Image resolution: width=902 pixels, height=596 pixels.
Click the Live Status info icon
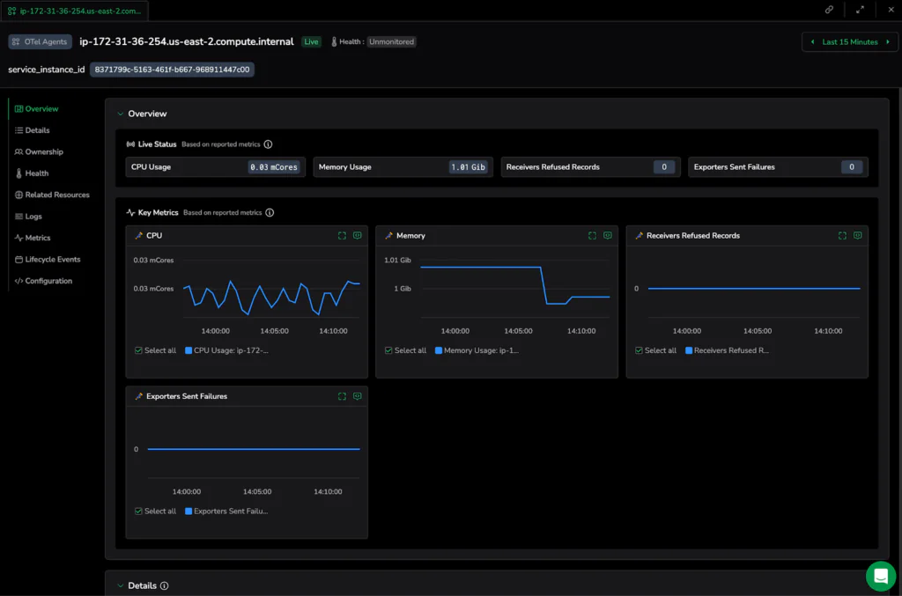[268, 144]
